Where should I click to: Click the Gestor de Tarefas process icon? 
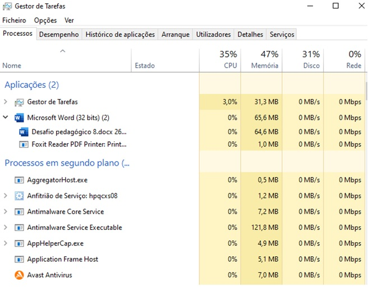pyautogui.click(x=19, y=102)
